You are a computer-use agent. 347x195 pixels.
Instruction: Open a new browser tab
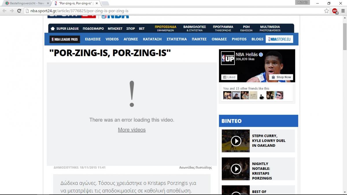pyautogui.click(x=105, y=3)
